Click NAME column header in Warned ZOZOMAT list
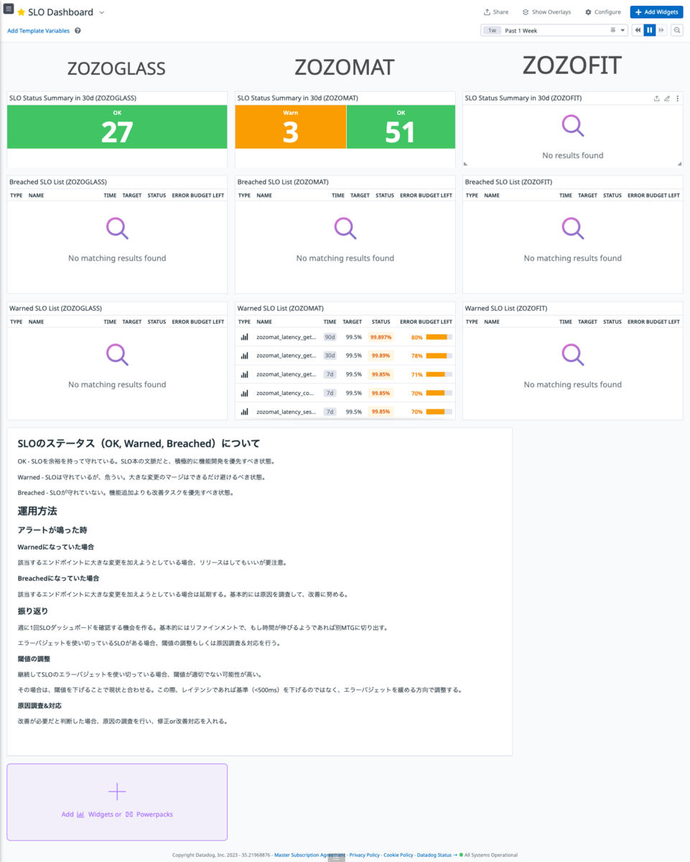The image size is (690, 862). pyautogui.click(x=264, y=322)
